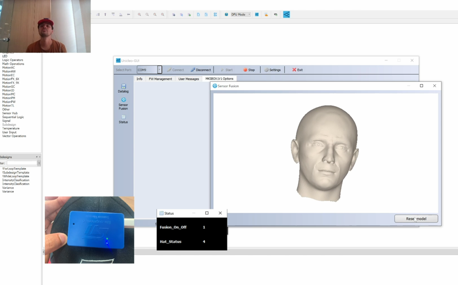Switch to the User Messages tab
The height and width of the screenshot is (285, 458).
pyautogui.click(x=189, y=79)
